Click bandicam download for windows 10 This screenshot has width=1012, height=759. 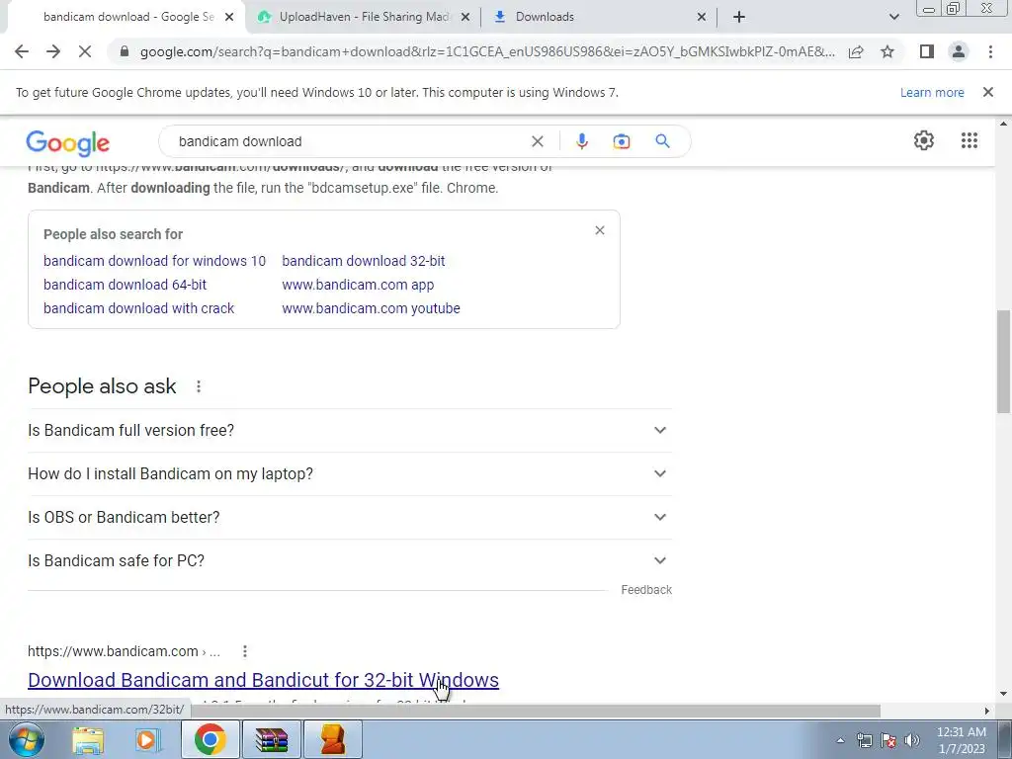pos(154,261)
